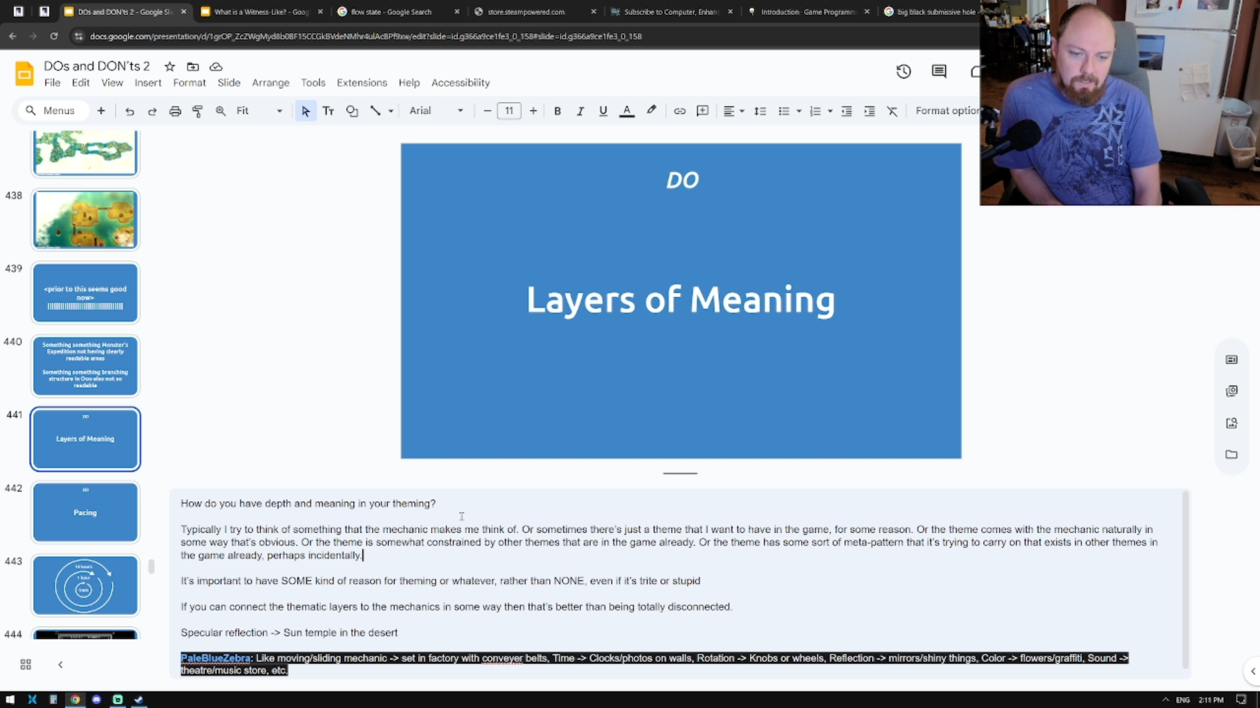Select the Pacing slide thumbnail
Image resolution: width=1260 pixels, height=708 pixels.
point(85,512)
